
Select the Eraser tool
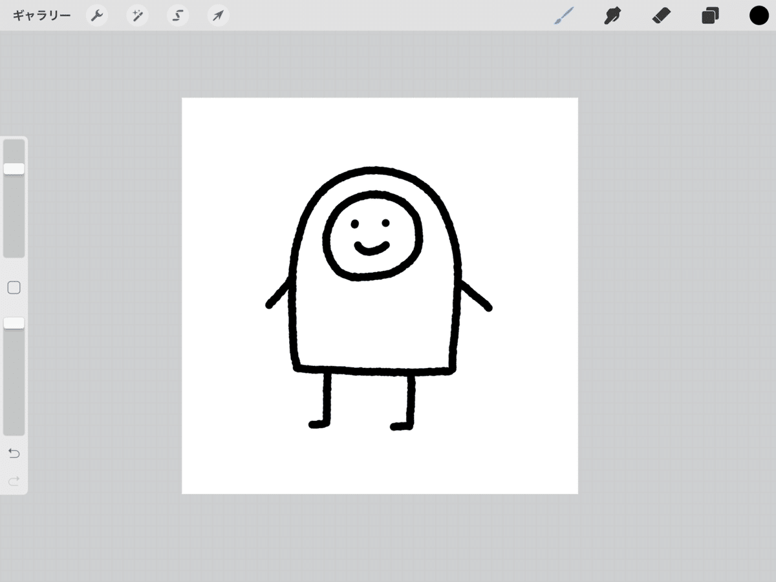[x=662, y=16]
